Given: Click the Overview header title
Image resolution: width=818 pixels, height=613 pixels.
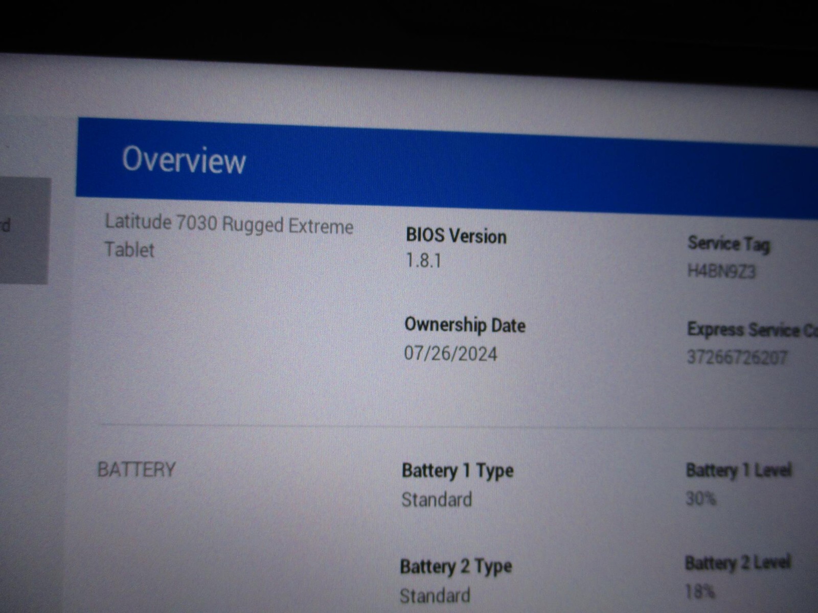Looking at the screenshot, I should click(184, 160).
